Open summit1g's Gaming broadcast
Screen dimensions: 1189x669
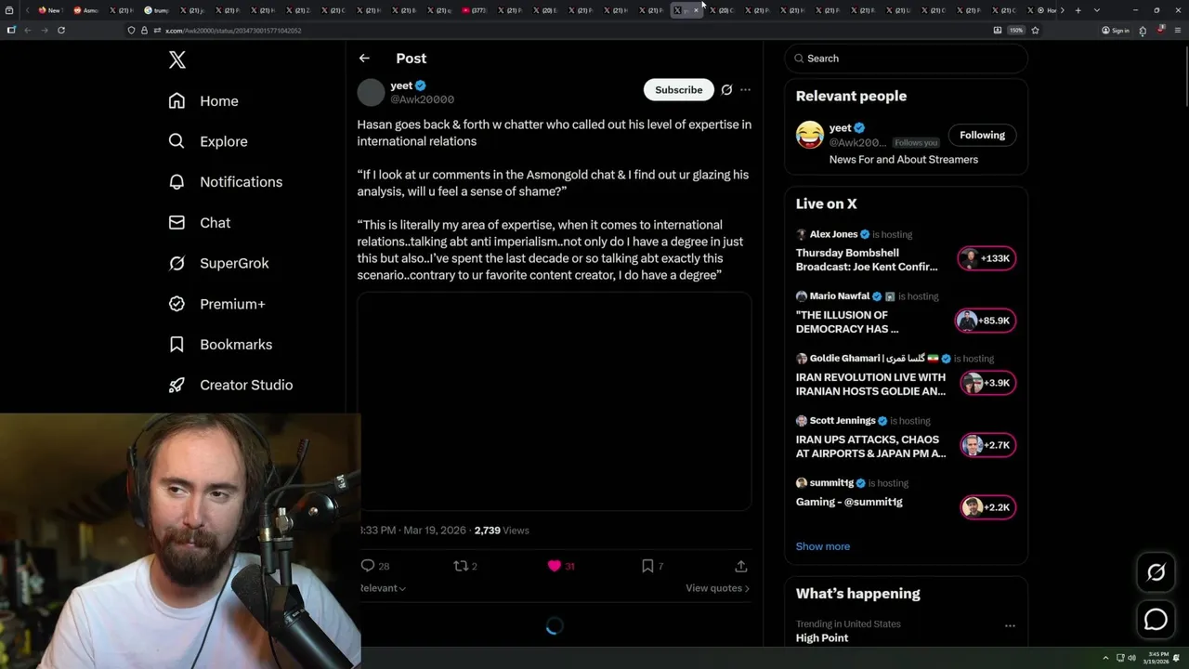tap(849, 502)
